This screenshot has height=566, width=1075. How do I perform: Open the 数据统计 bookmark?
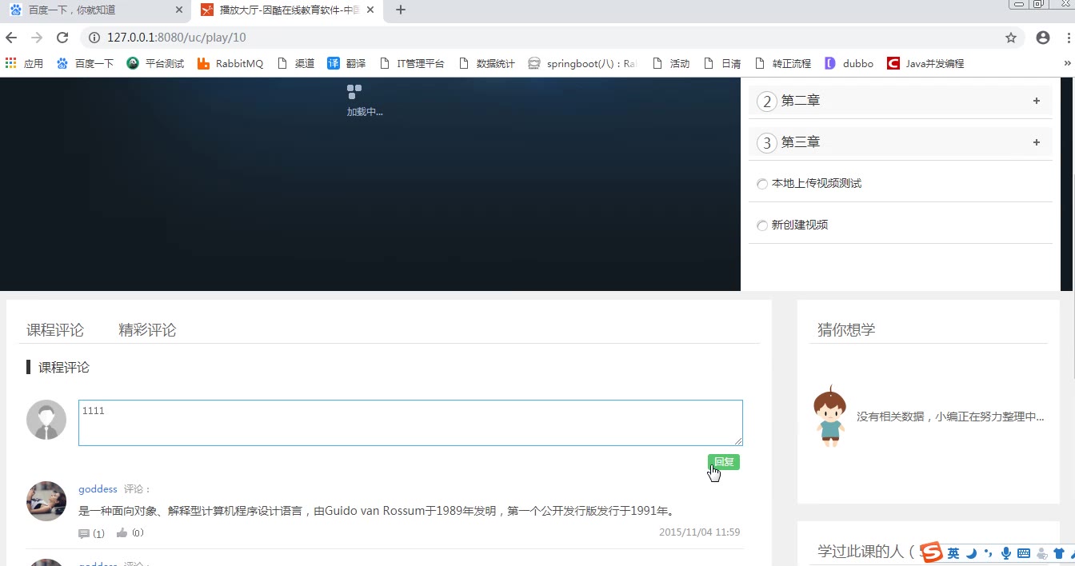[487, 63]
